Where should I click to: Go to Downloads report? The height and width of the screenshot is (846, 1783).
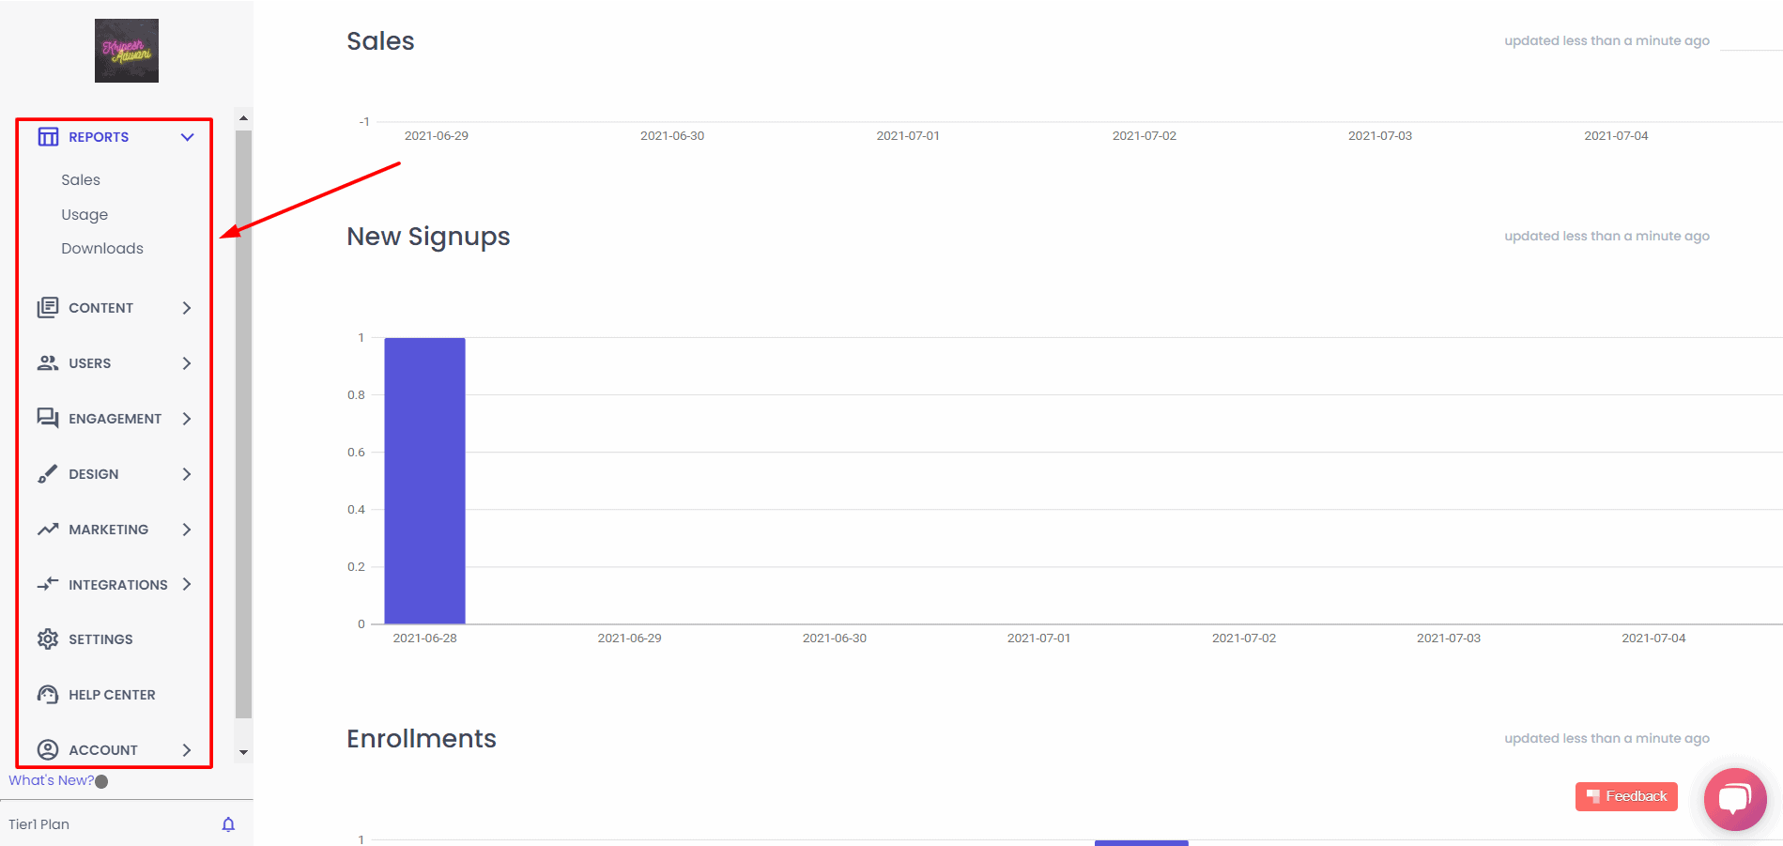tap(102, 249)
